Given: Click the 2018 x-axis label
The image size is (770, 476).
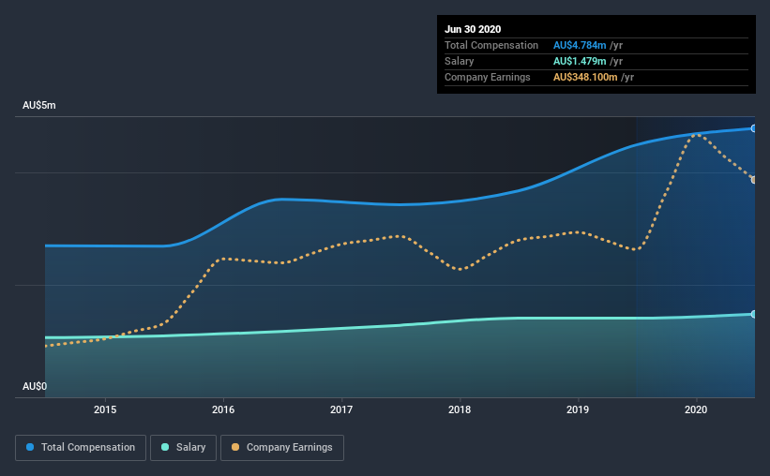Looking at the screenshot, I should coord(460,409).
